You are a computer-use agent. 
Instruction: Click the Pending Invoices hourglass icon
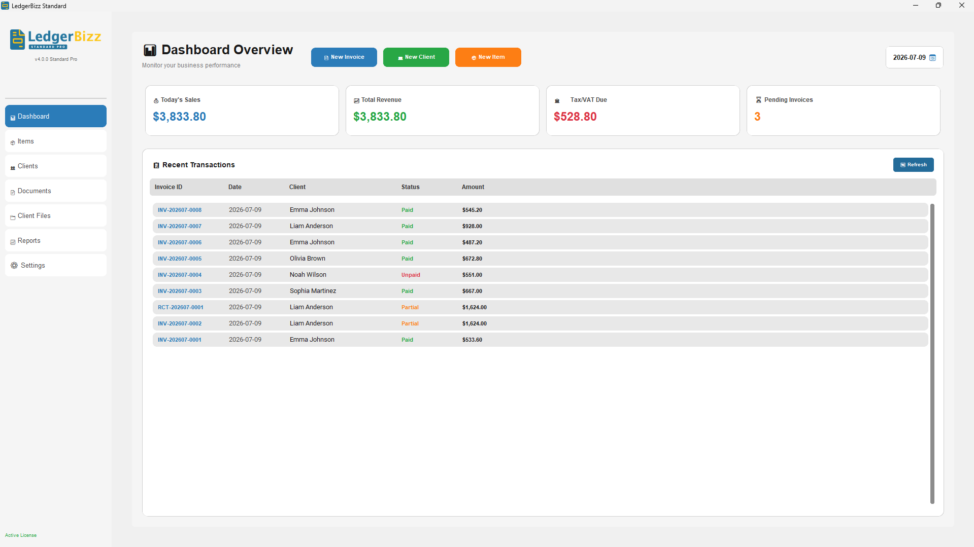click(x=758, y=100)
